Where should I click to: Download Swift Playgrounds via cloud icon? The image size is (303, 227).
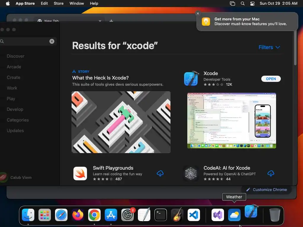pyautogui.click(x=160, y=173)
